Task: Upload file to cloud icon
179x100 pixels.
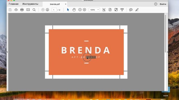Action: point(16,10)
